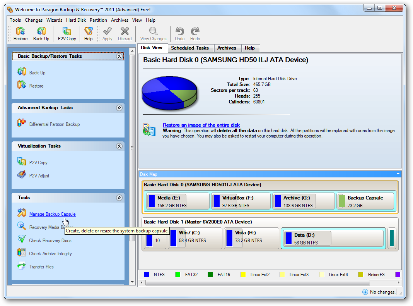This screenshot has width=413, height=306.
Task: Click the Undo arrow toolbar icon
Action: coord(180,31)
